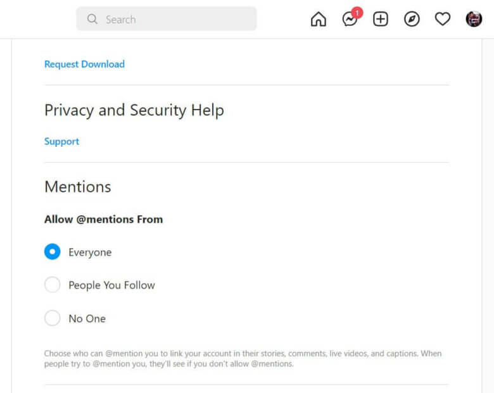Click the Mentions section heading
Screen dimensions: 494x393
77,187
